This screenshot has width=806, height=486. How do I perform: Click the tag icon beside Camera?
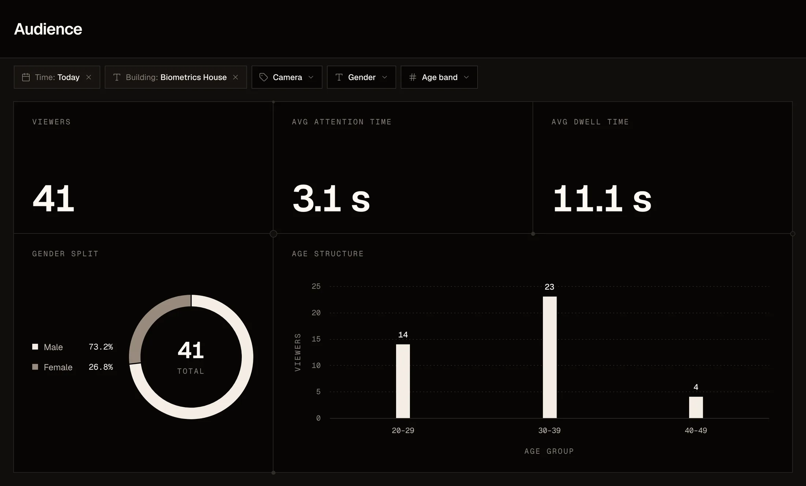263,77
